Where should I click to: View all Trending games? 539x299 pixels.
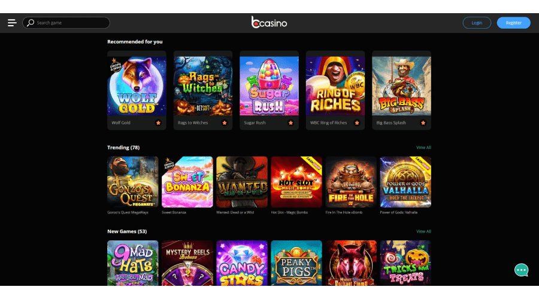423,147
